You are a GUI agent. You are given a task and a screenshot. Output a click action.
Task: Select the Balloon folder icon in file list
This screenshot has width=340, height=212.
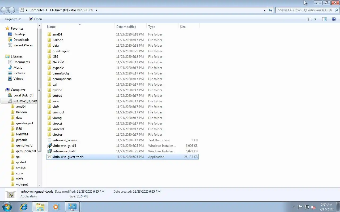[x=49, y=40]
